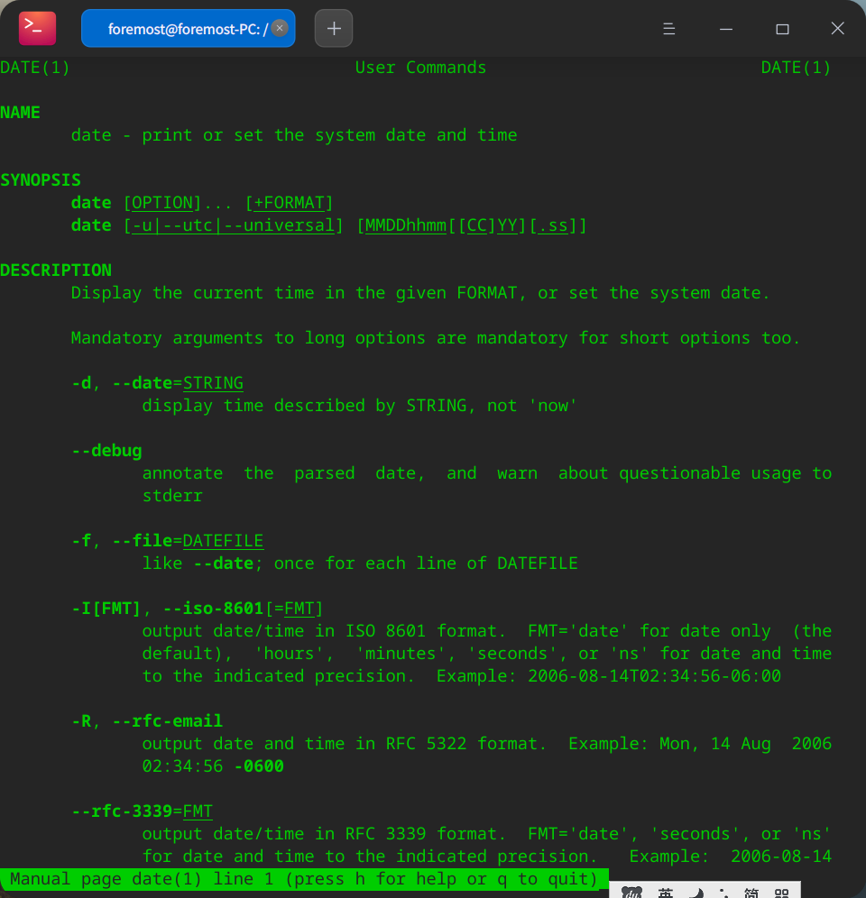Click the FMT link after --rfc-3339

[198, 811]
